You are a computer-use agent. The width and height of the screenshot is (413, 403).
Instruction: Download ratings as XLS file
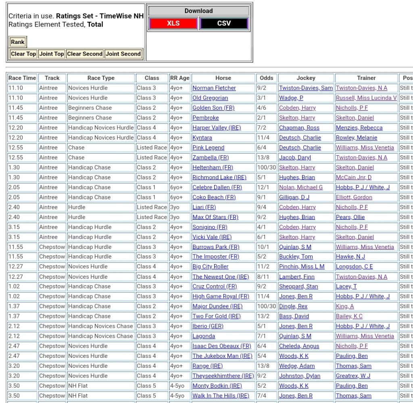[173, 23]
